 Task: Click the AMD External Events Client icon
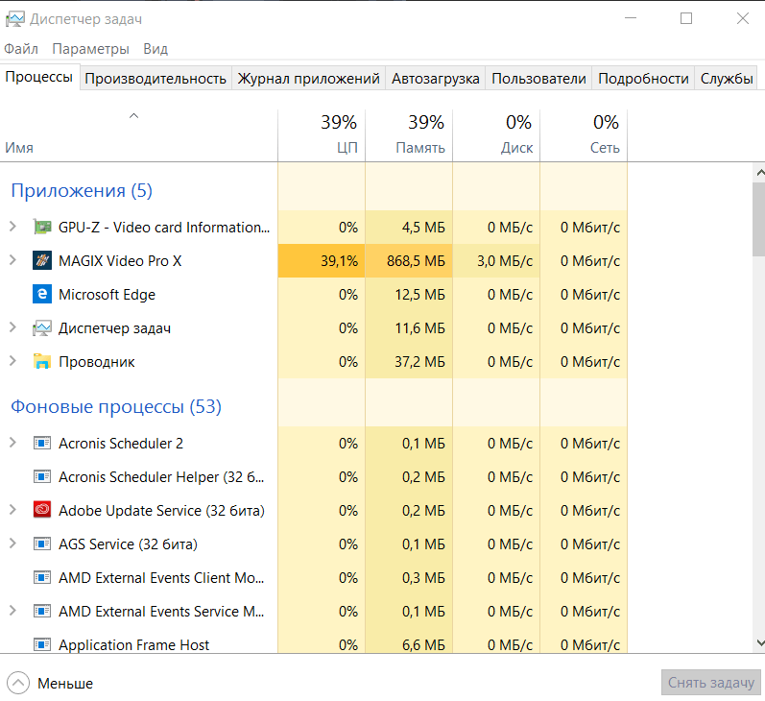[42, 577]
